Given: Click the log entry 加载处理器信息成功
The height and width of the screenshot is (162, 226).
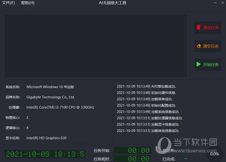Looking at the screenshot, I should [150, 118].
